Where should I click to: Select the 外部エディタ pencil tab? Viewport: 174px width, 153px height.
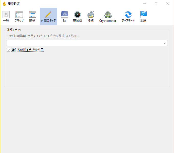tap(48, 16)
